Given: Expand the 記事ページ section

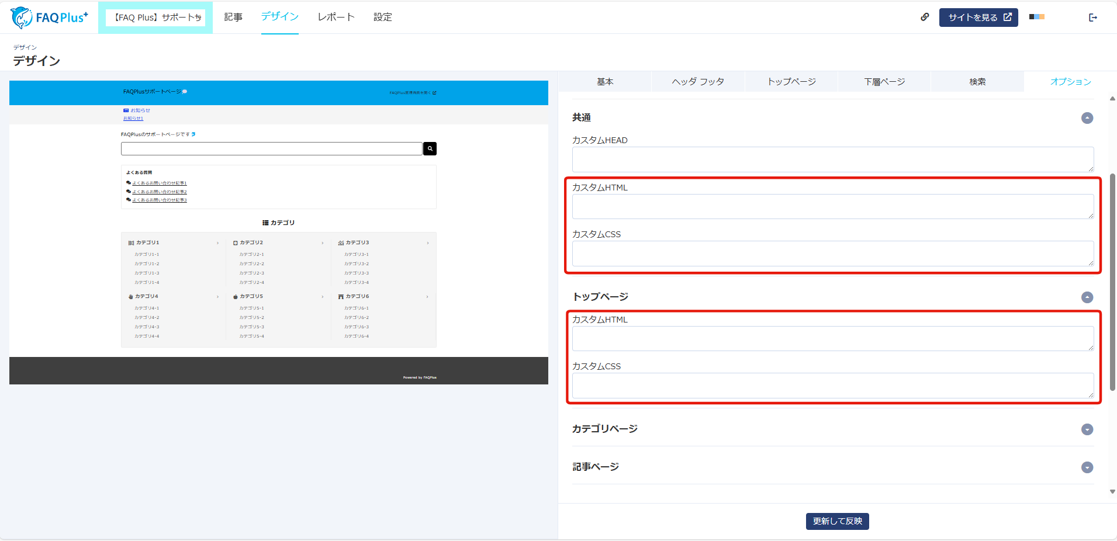Looking at the screenshot, I should click(1087, 467).
